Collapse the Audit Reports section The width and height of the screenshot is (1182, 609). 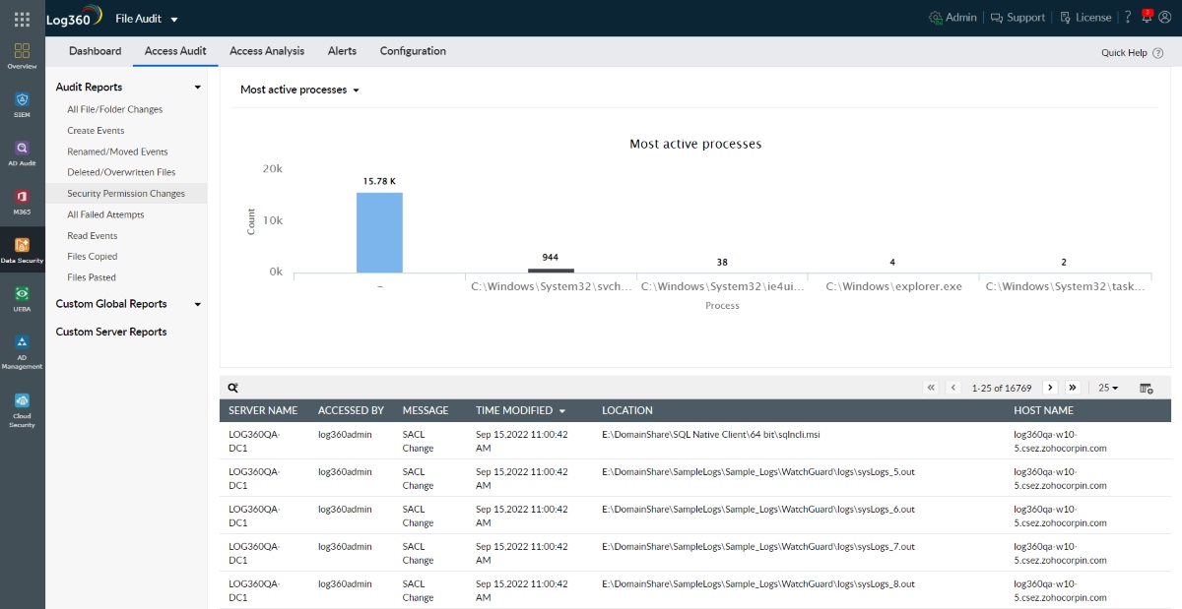point(197,88)
